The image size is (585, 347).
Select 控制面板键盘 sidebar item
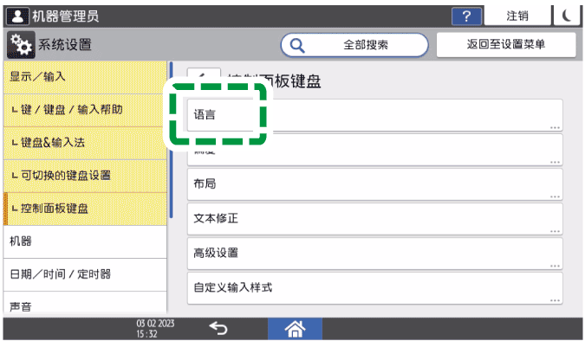click(85, 209)
